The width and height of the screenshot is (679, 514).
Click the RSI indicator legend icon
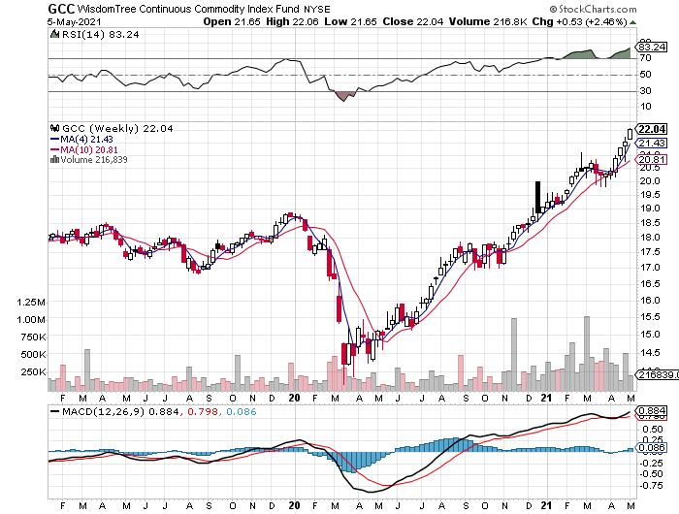coord(55,34)
